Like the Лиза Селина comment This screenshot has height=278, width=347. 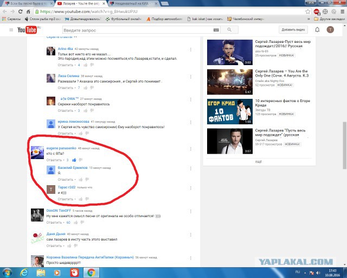point(86,88)
